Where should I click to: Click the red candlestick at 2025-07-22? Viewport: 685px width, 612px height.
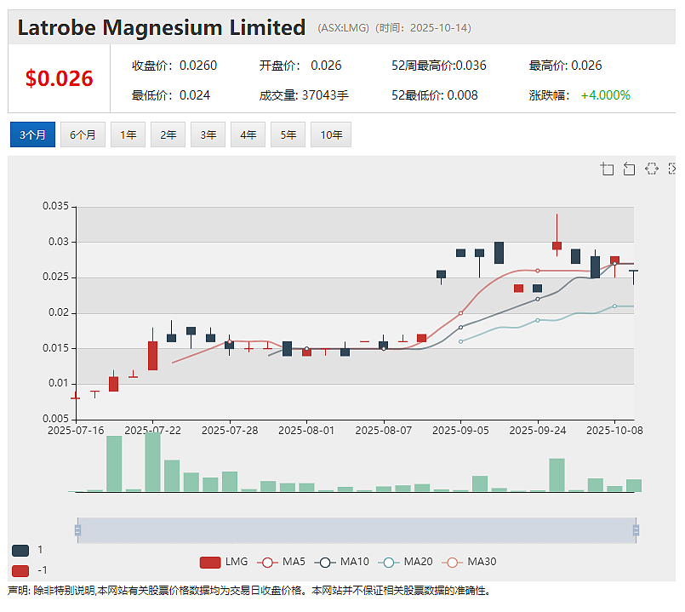click(152, 356)
